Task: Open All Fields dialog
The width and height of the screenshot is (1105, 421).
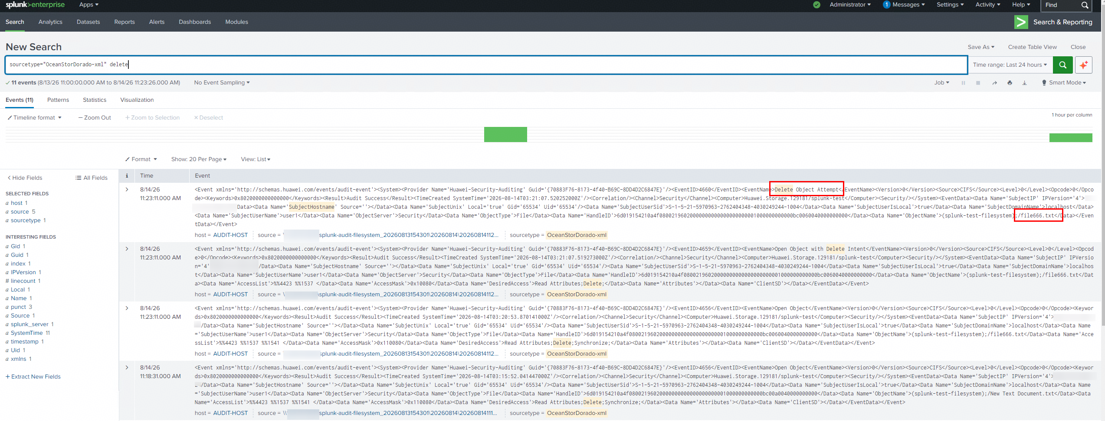Action: (x=91, y=178)
